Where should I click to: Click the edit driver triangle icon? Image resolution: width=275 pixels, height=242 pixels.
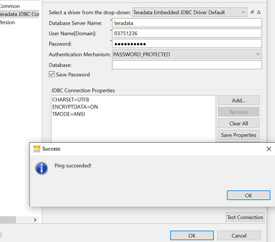pyautogui.click(x=259, y=12)
